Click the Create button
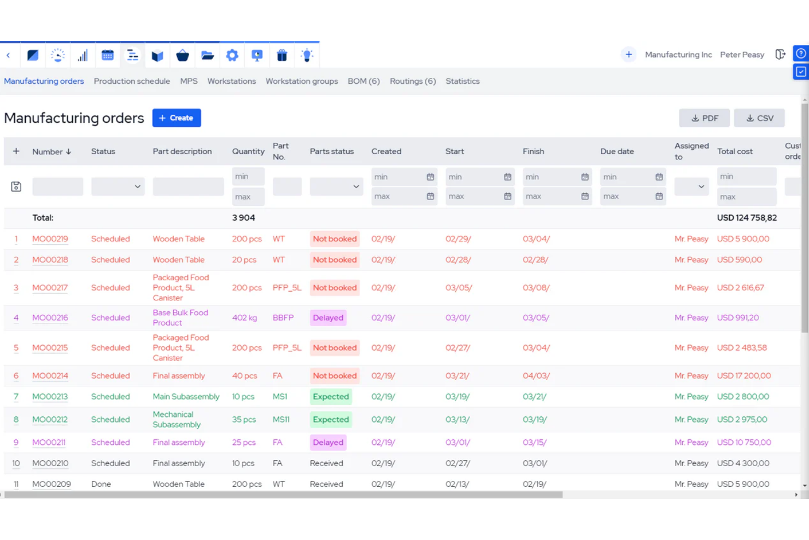 coord(176,118)
